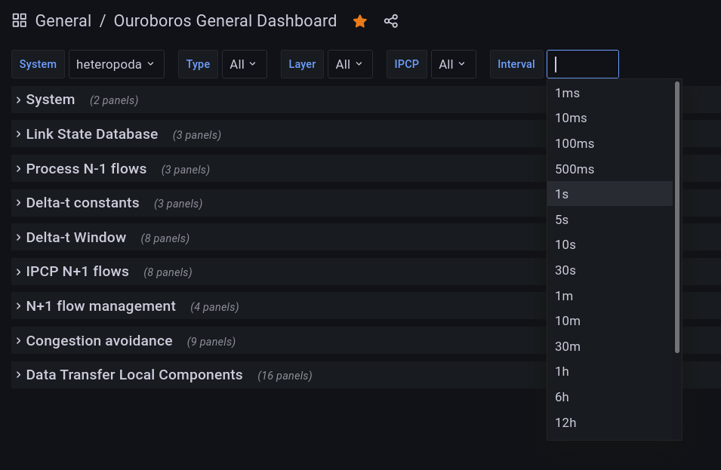The width and height of the screenshot is (721, 470).
Task: Choose 500ms from the interval list
Action: coord(575,169)
